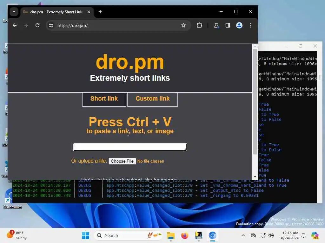Click the paste text input box
The image size is (325, 243).
130,147
